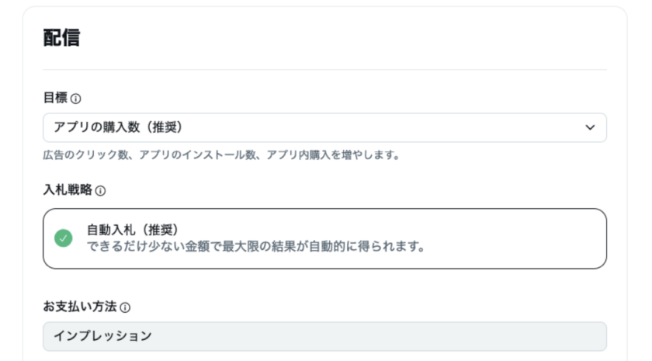This screenshot has width=652, height=361.
Task: Open the info tooltip beside 入札戦略
Action: [100, 190]
